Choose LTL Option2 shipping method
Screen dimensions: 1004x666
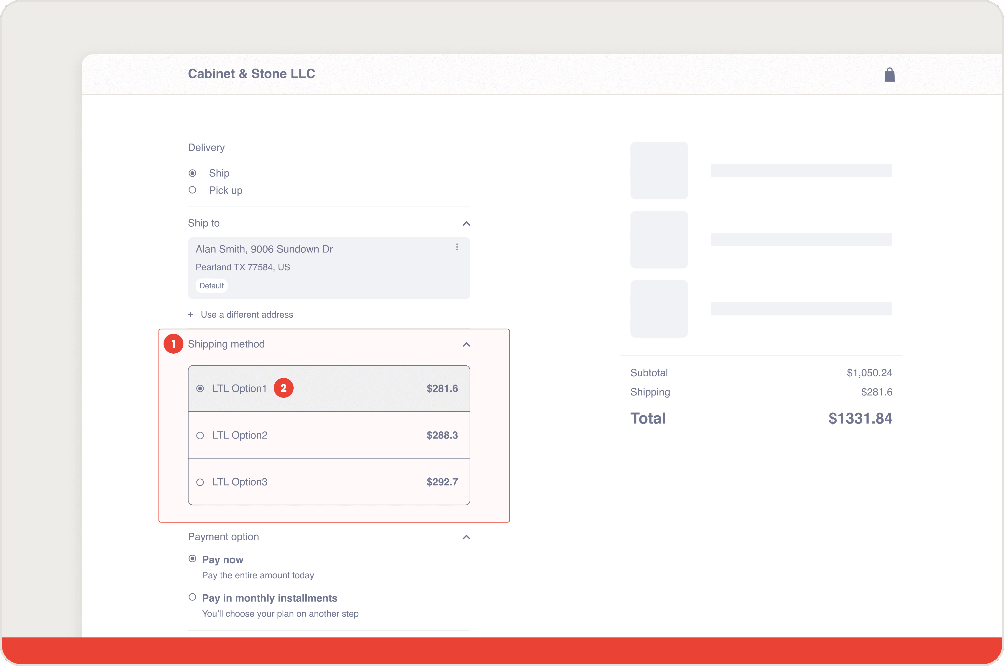point(200,435)
